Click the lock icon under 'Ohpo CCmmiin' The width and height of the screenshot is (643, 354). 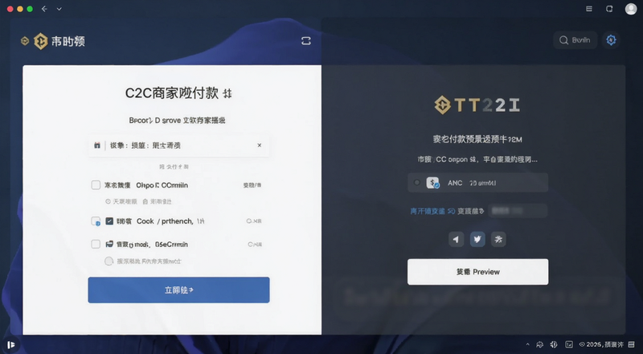click(145, 202)
